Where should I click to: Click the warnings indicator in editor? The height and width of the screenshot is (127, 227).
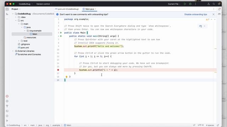pyautogui.click(x=207, y=19)
